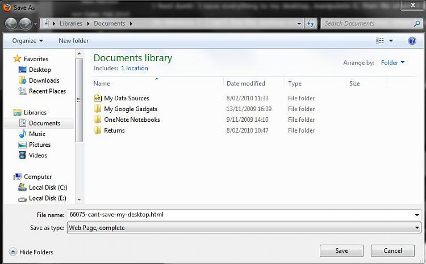The image size is (426, 264).
Task: Click the New folder button
Action: [74, 41]
